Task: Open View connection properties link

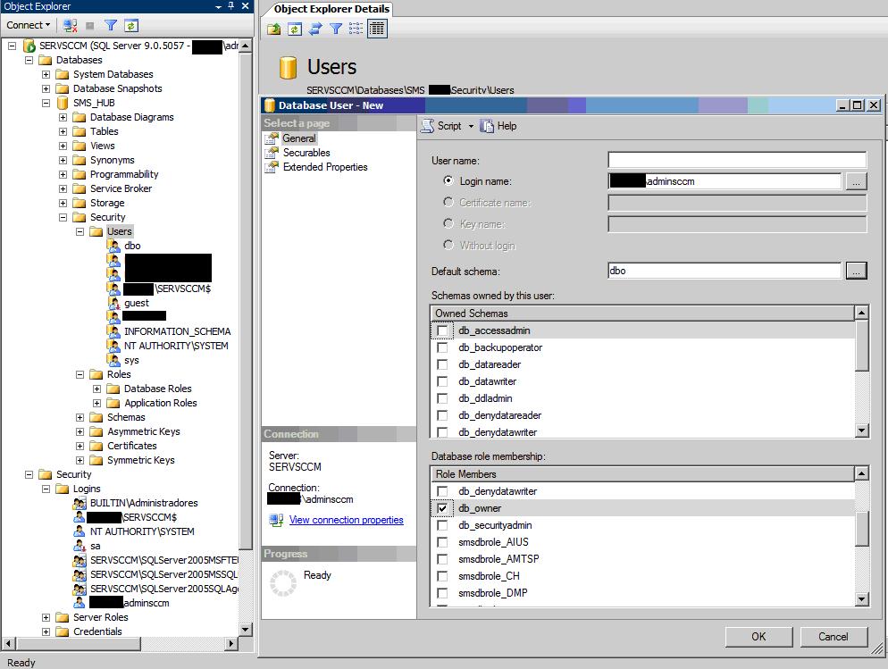Action: coord(346,520)
